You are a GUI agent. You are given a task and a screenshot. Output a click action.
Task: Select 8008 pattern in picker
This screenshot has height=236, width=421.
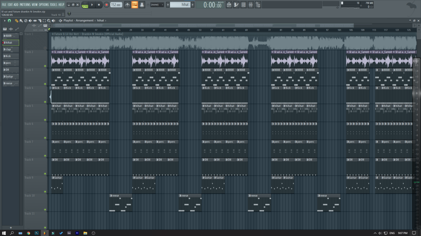pos(11,36)
